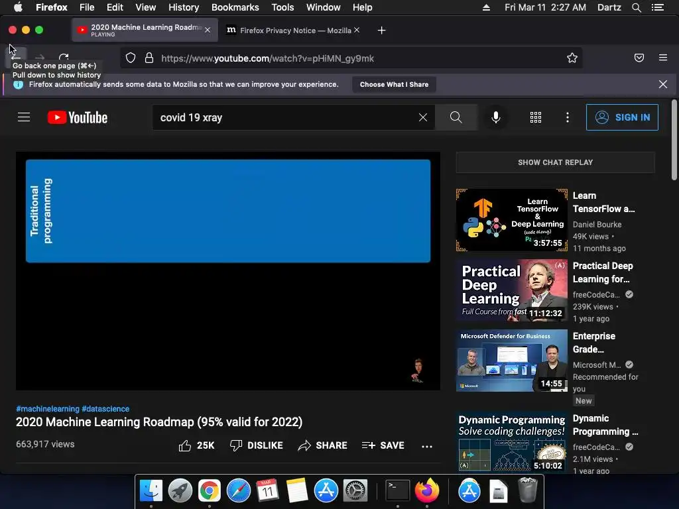Clear the search text with the X icon

pos(423,117)
